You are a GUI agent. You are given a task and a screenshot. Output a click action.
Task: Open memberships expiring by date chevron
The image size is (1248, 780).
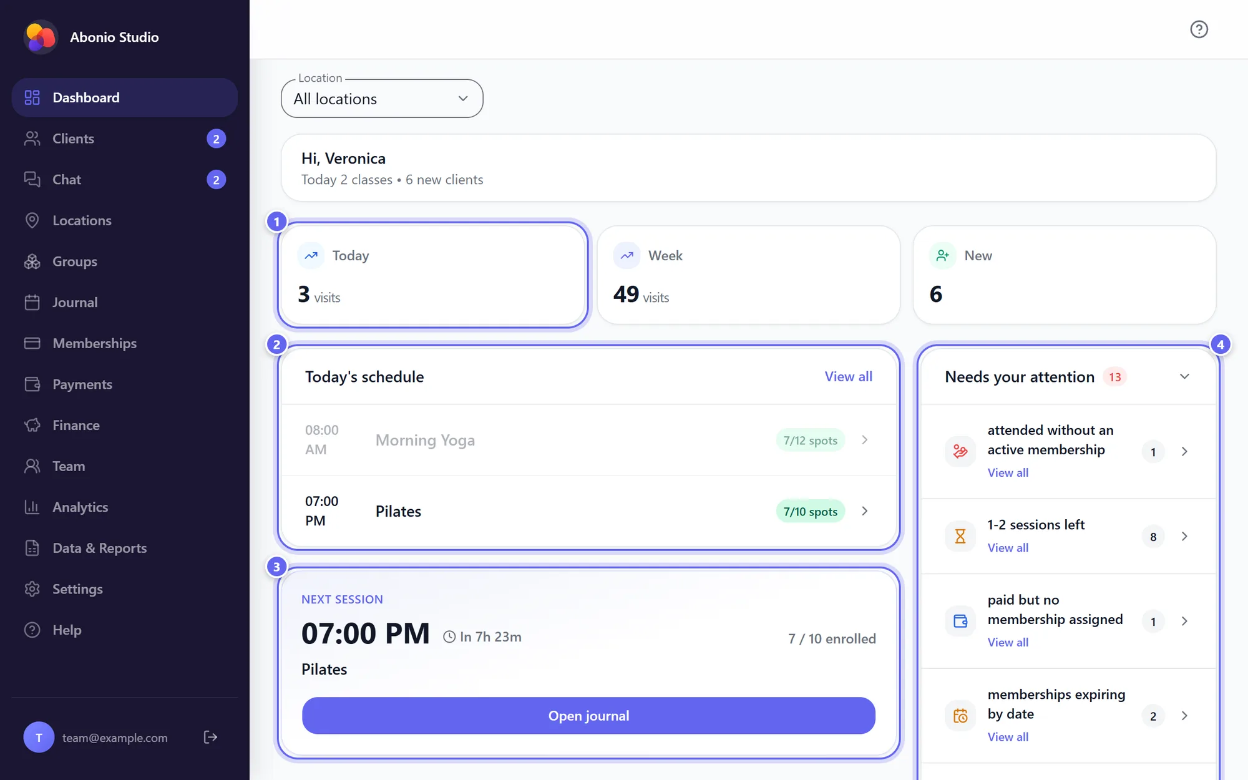tap(1184, 716)
